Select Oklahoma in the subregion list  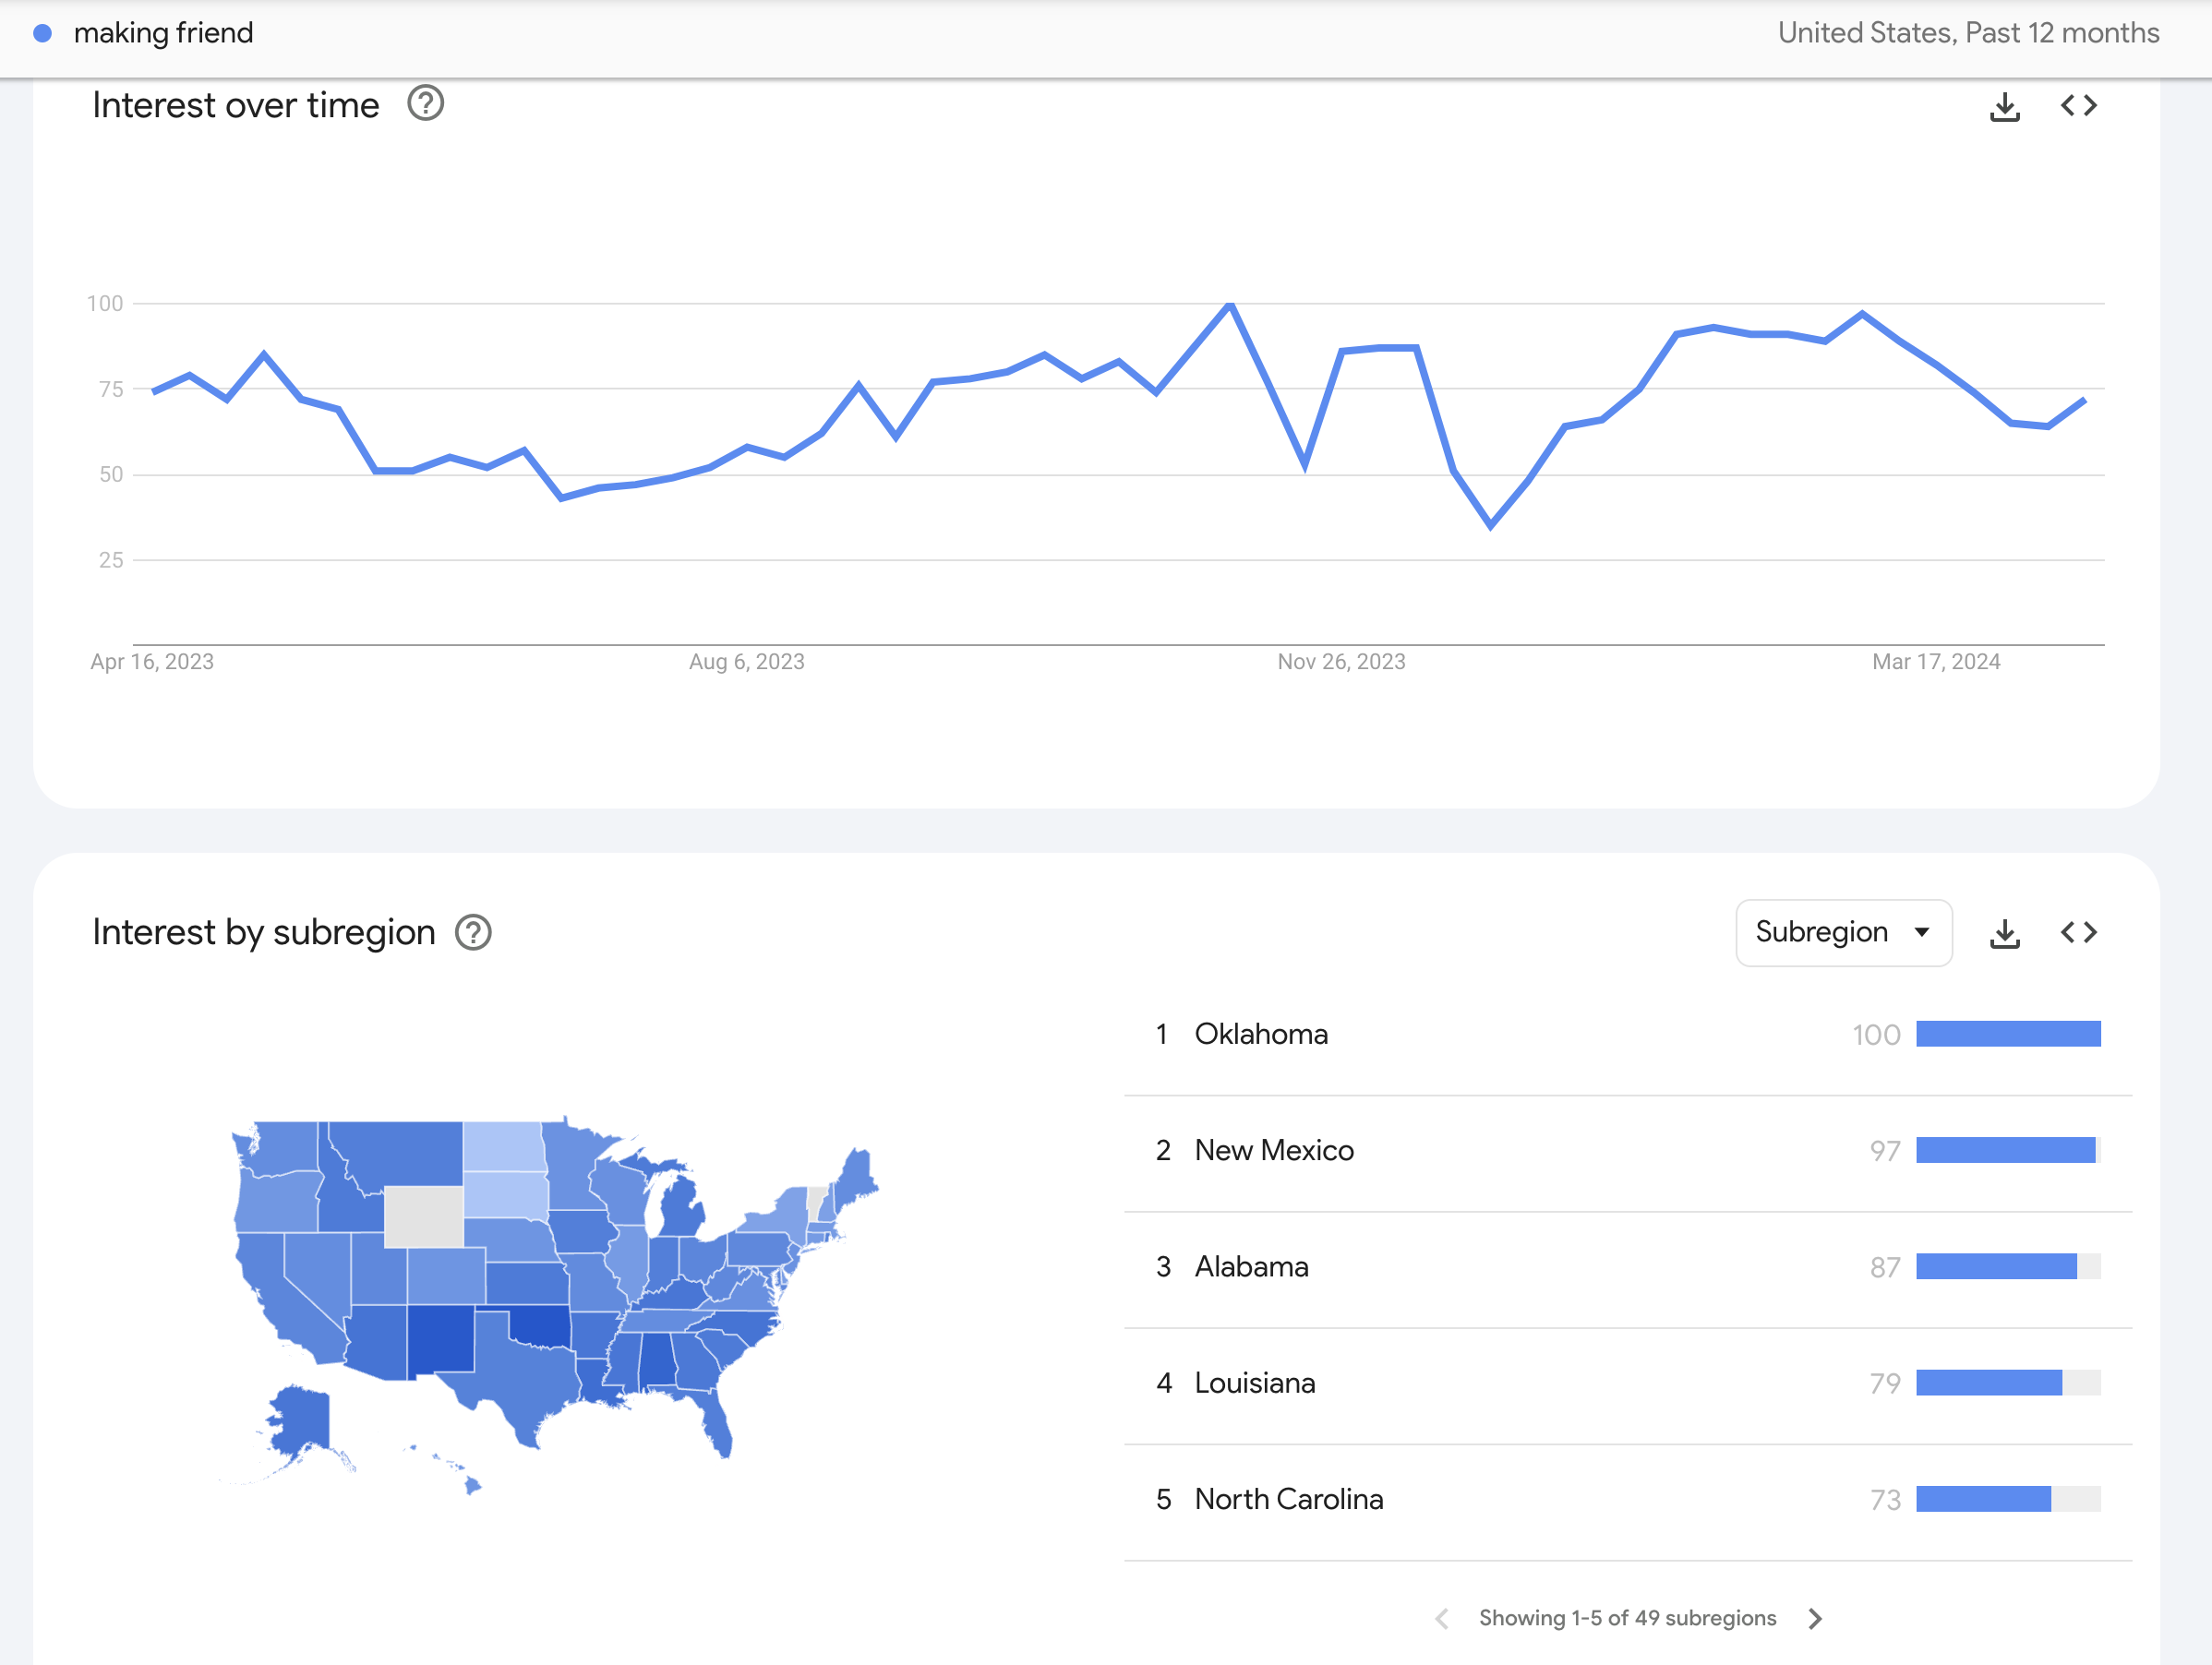tap(1261, 1034)
